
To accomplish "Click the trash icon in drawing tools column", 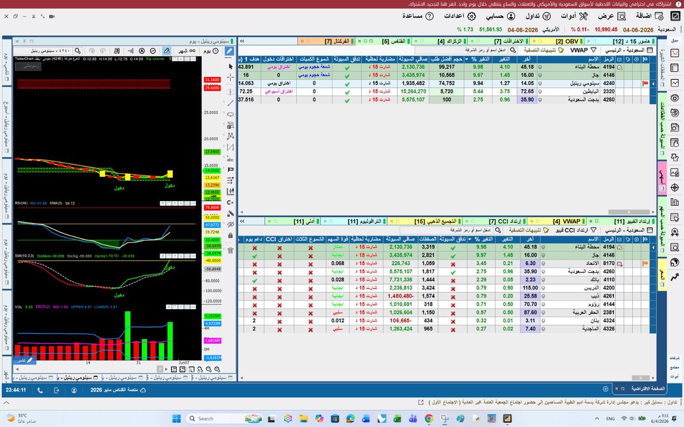I will [230, 250].
